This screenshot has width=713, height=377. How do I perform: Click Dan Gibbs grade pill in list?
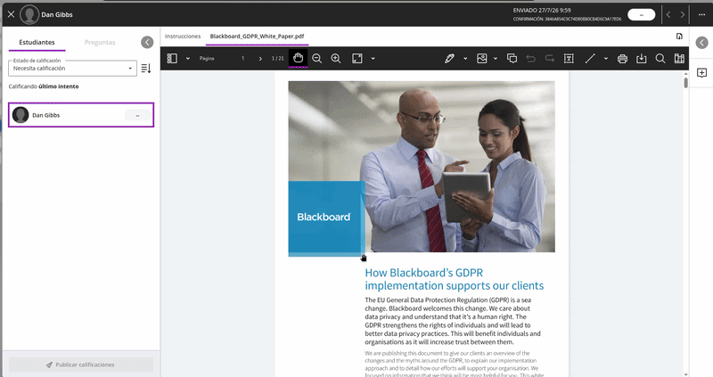point(137,116)
